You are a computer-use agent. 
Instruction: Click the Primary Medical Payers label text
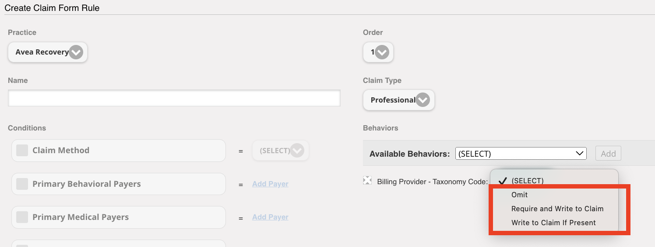click(81, 217)
